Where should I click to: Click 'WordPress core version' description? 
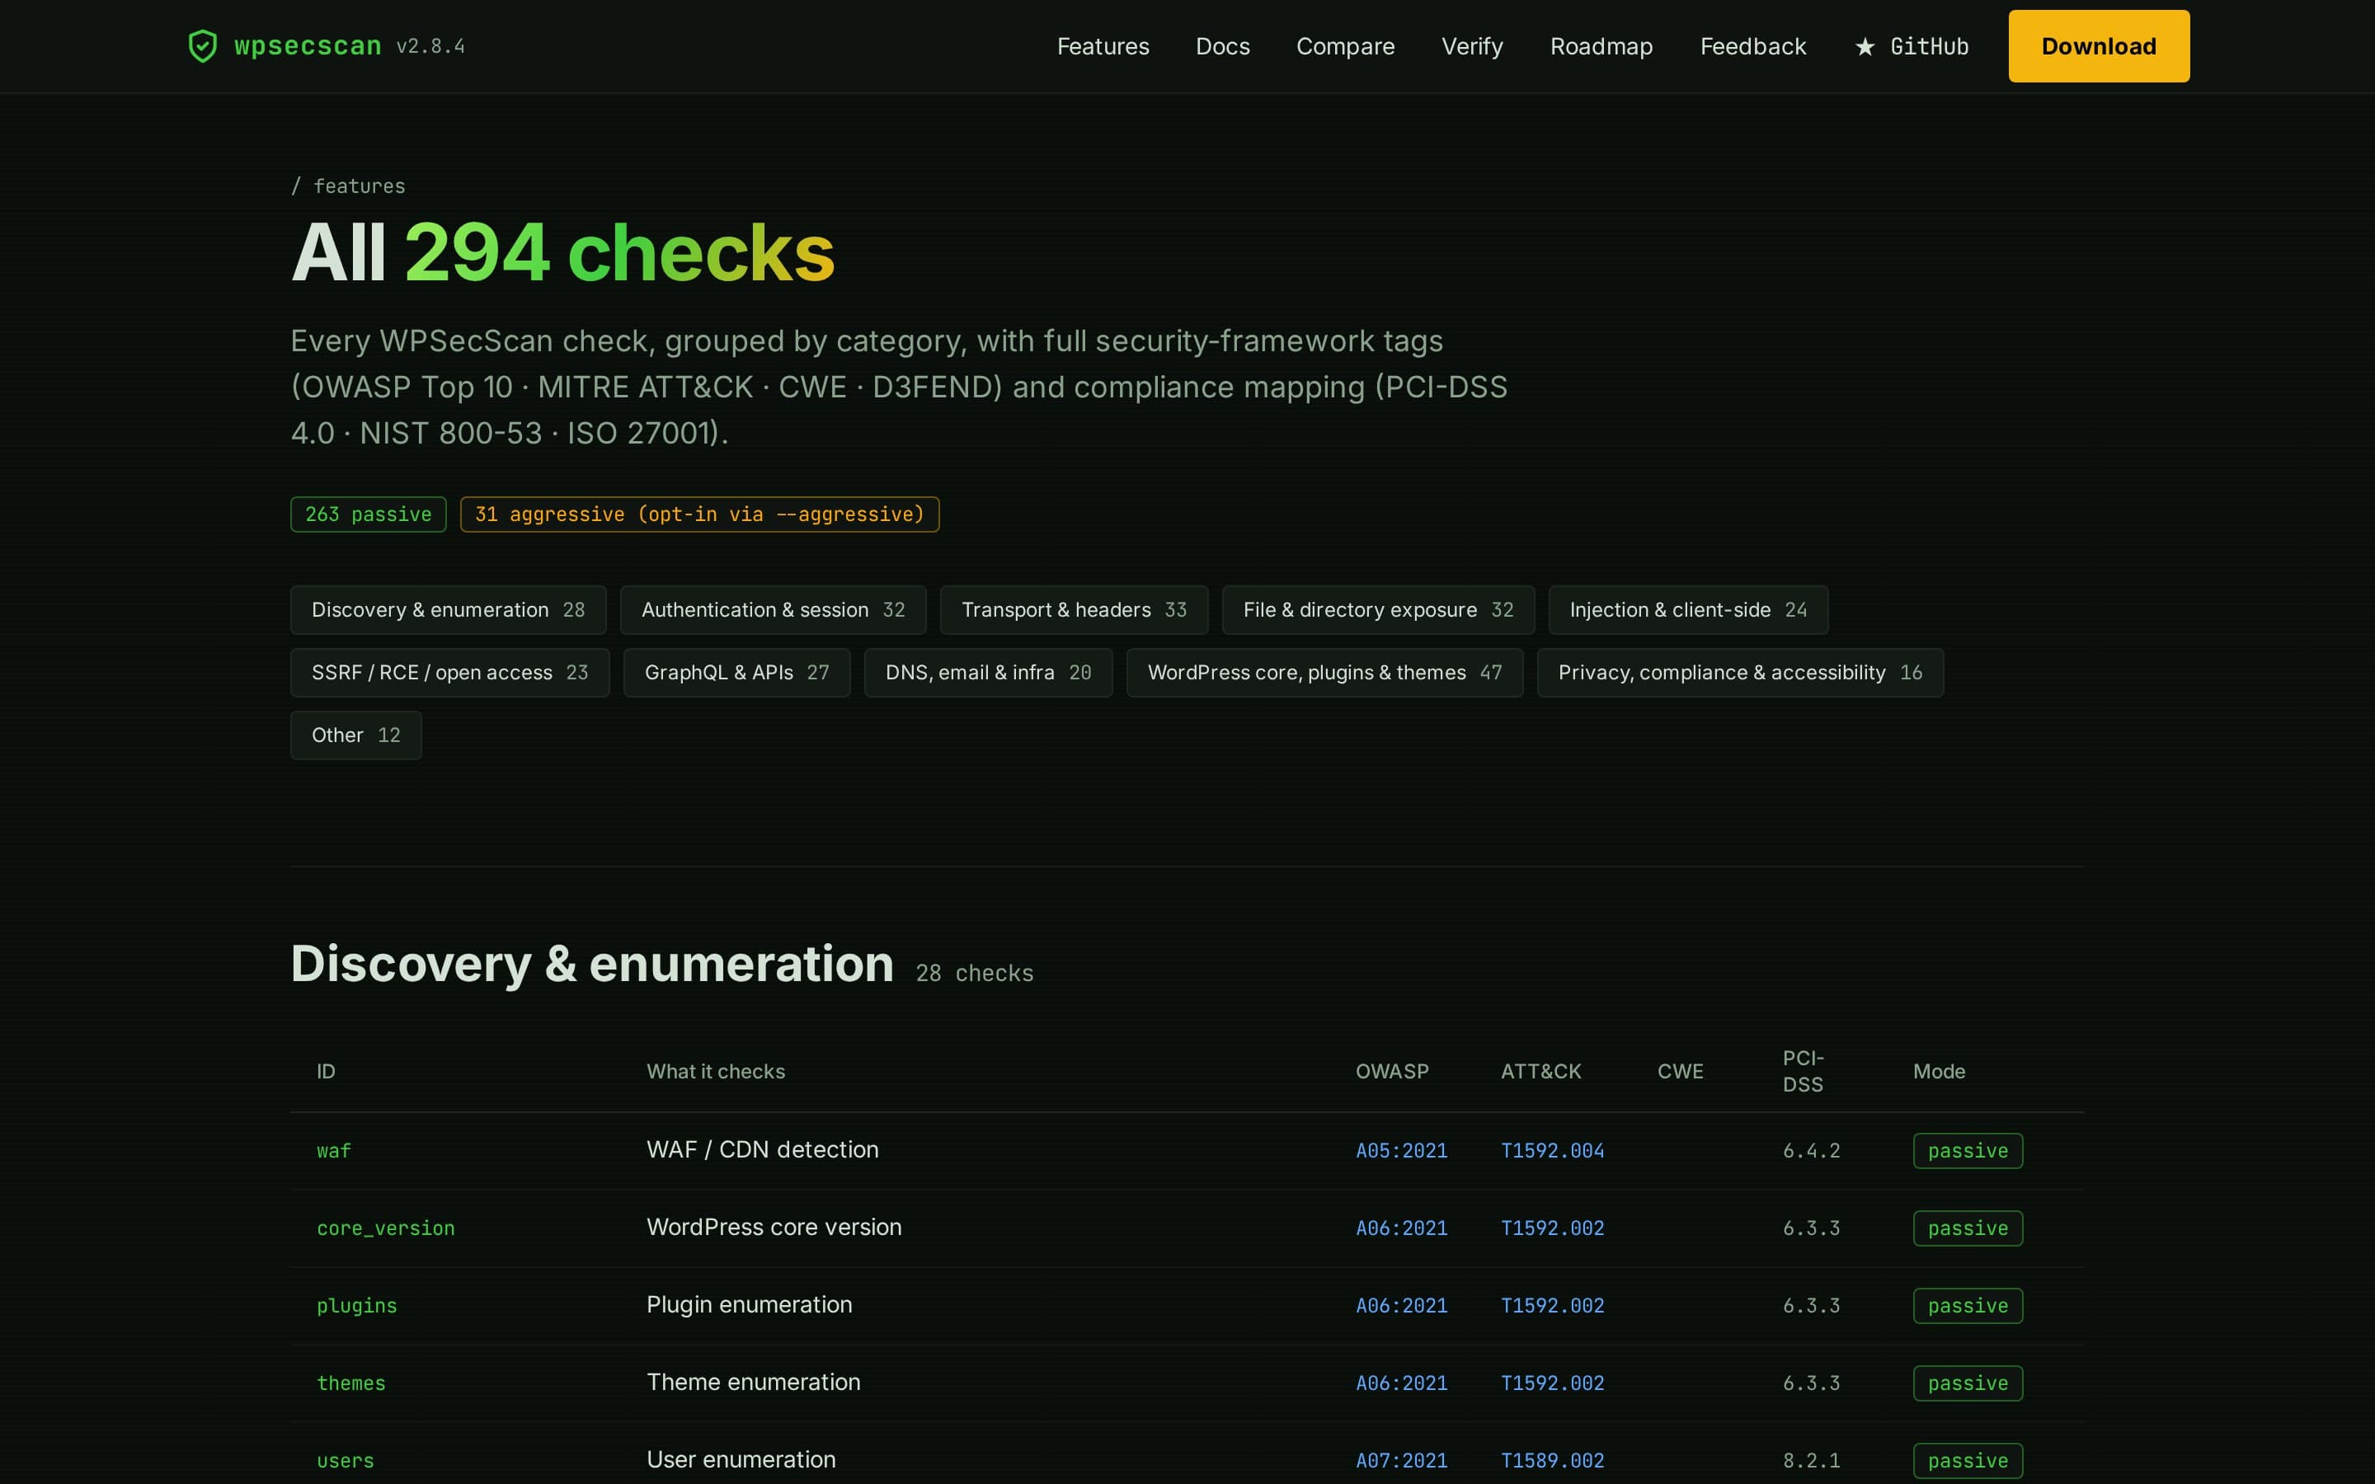pyautogui.click(x=774, y=1227)
